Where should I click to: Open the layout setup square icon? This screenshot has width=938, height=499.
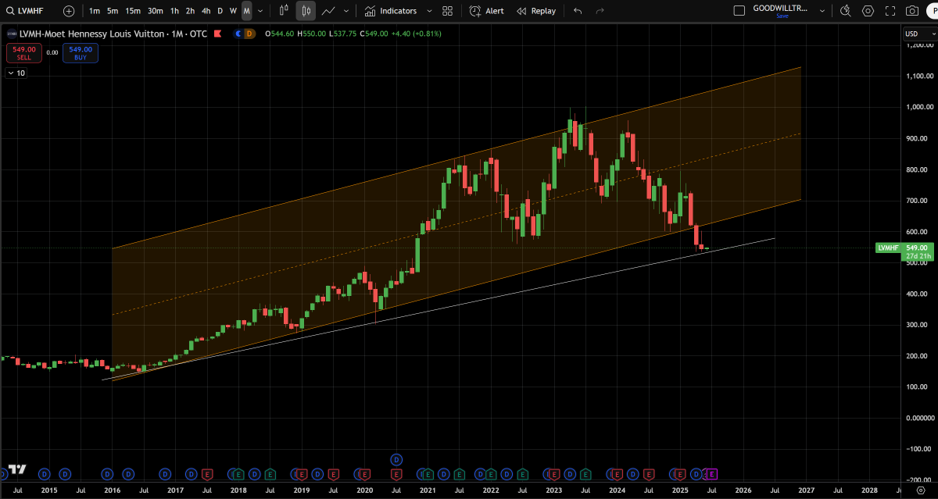point(739,11)
